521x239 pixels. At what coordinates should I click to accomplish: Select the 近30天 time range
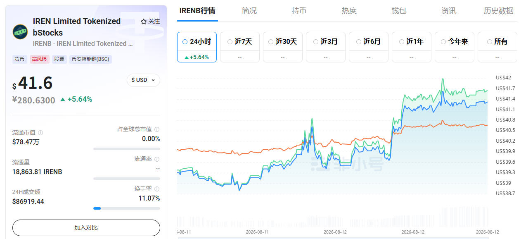(282, 47)
